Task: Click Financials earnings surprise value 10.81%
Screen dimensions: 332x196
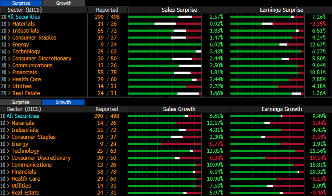Action: click(x=318, y=73)
